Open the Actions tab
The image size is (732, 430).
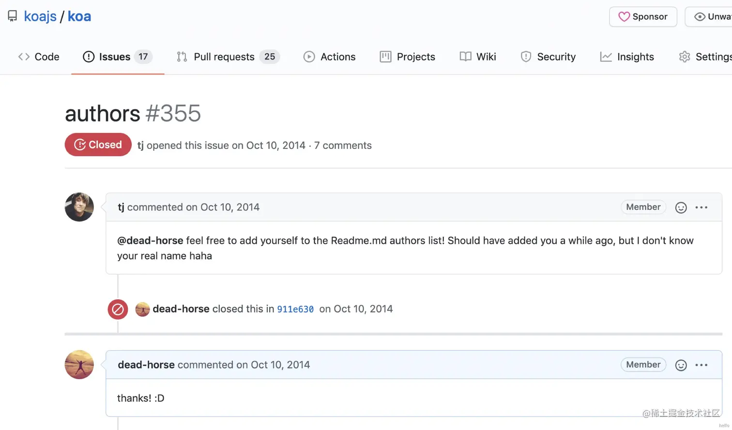329,57
